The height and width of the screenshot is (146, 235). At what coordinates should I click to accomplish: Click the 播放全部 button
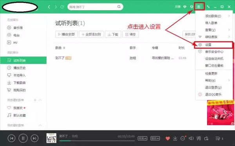click(67, 34)
